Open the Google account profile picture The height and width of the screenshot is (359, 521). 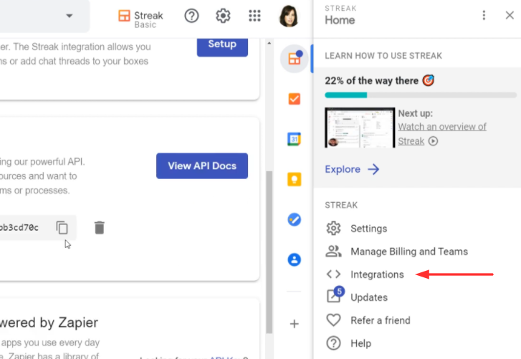tap(289, 16)
